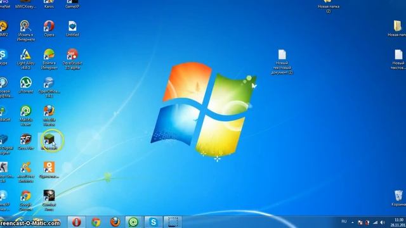Open the green-orange Интернет shortcut
Screen dimensions: 406x228
pos(49,59)
